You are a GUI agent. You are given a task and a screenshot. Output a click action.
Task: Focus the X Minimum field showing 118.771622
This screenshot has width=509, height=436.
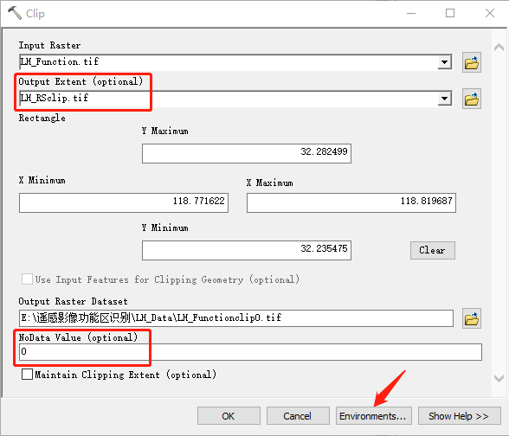[x=124, y=202]
